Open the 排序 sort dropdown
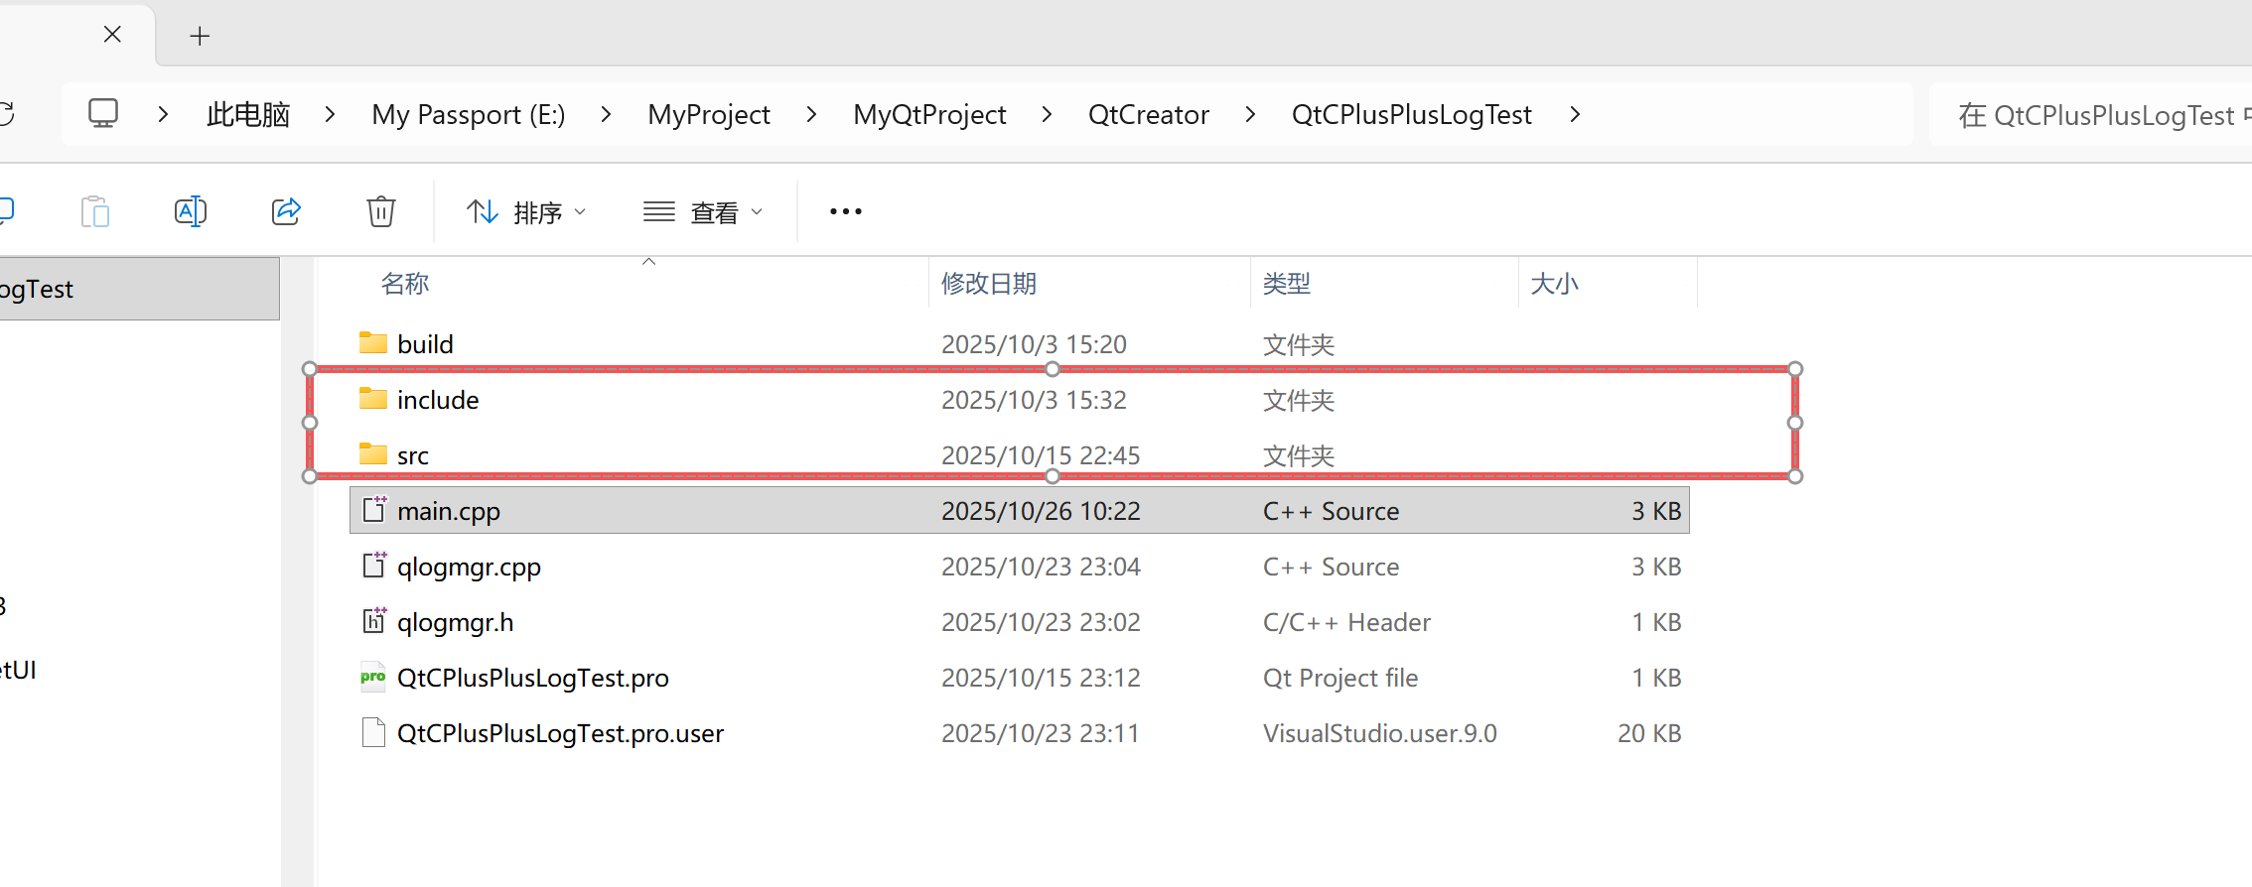This screenshot has width=2252, height=887. pyautogui.click(x=526, y=211)
